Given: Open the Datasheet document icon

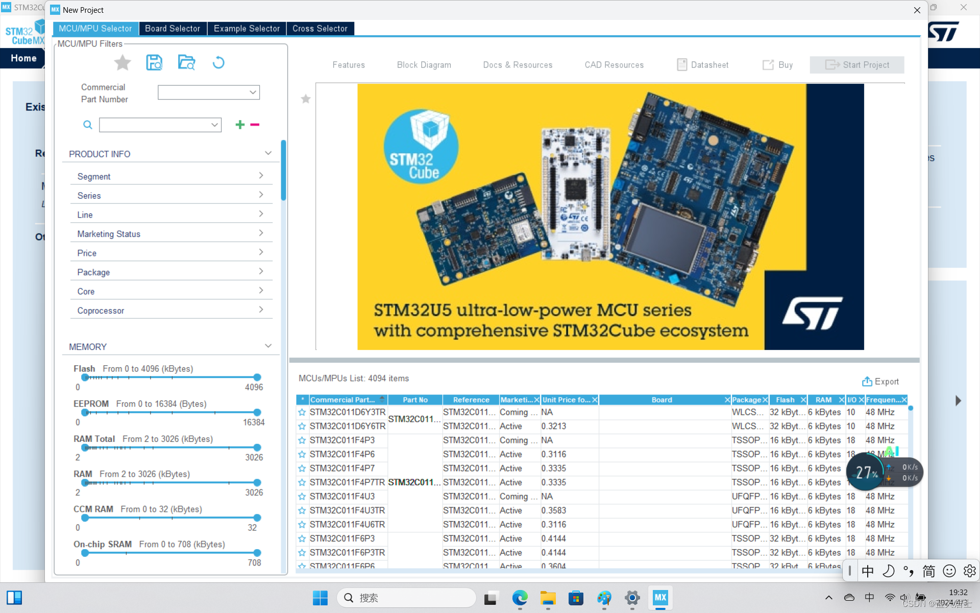Looking at the screenshot, I should point(682,65).
